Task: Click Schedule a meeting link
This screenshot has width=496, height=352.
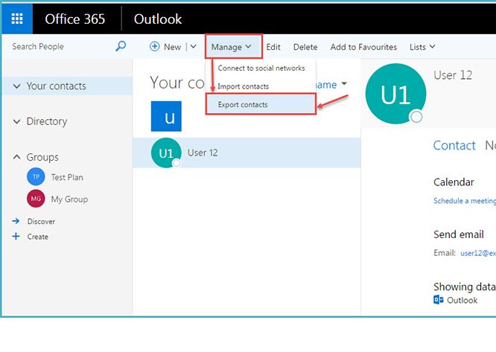Action: tap(465, 201)
